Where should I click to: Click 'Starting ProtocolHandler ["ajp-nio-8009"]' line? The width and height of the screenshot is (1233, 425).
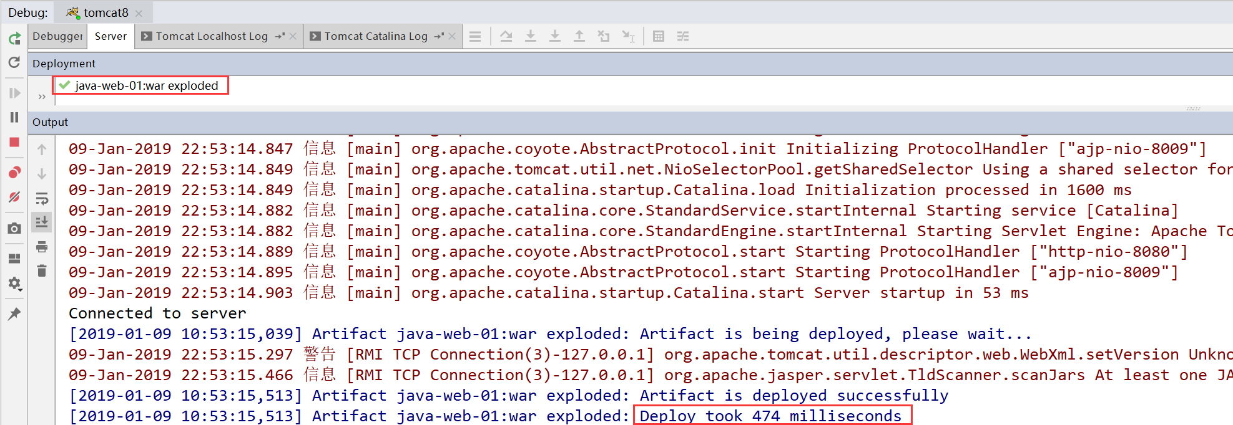(x=987, y=272)
